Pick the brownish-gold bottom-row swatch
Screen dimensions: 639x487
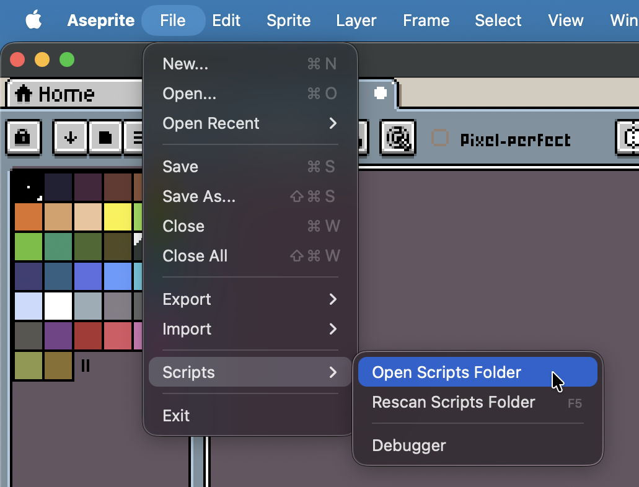click(x=58, y=366)
